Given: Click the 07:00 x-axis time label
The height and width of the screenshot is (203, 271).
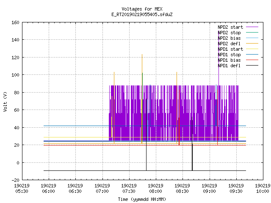Looking at the screenshot, I should [102, 191].
